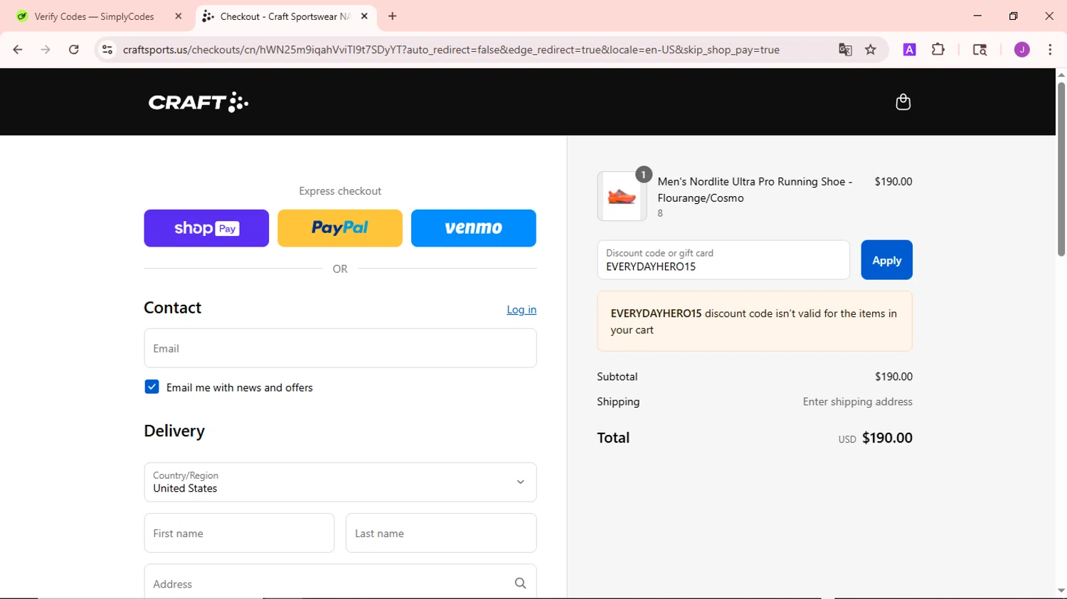The height and width of the screenshot is (599, 1067).
Task: Click the running shoe product thumbnail
Action: [622, 196]
